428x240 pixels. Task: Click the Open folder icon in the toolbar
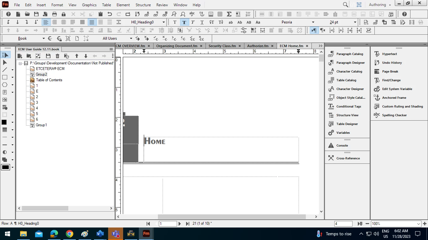[27, 14]
